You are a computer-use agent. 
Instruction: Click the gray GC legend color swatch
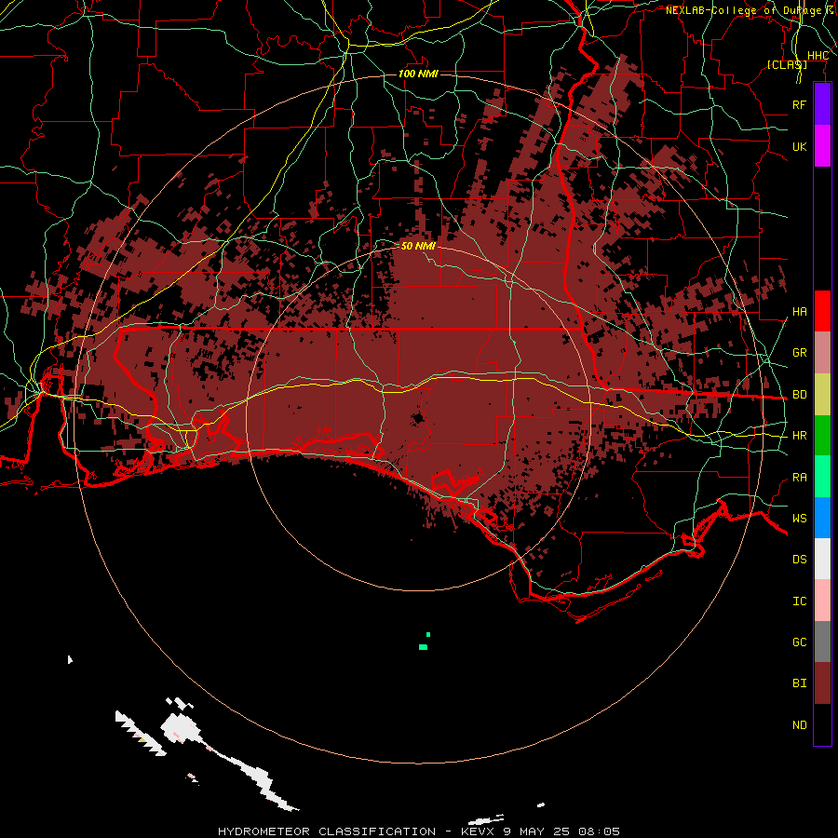tap(822, 642)
